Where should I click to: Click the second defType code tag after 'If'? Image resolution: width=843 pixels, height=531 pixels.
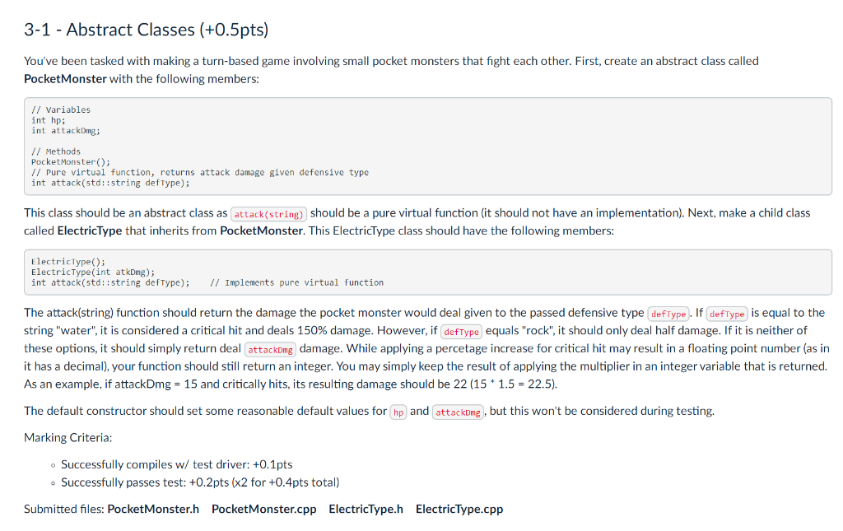[727, 314]
